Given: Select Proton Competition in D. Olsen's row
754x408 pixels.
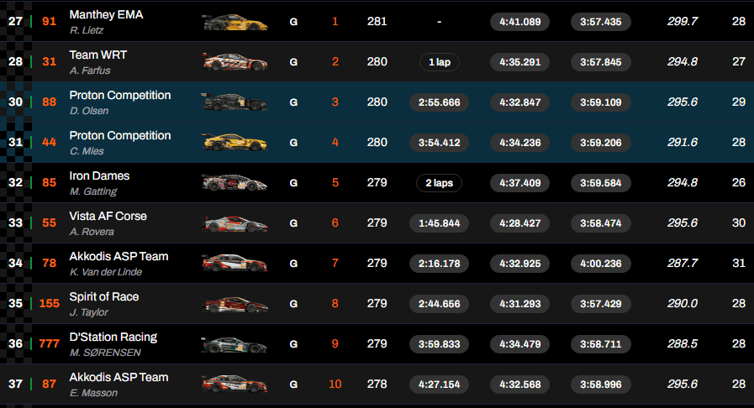Looking at the screenshot, I should [x=120, y=96].
